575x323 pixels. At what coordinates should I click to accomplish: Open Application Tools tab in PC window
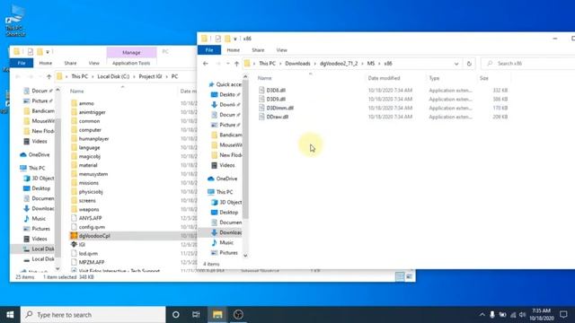[x=131, y=63]
